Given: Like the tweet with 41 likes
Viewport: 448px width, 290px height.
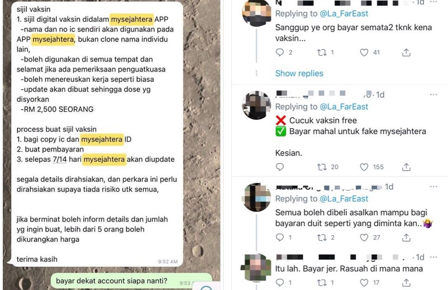Looking at the screenshot, I should pyautogui.click(x=364, y=52).
